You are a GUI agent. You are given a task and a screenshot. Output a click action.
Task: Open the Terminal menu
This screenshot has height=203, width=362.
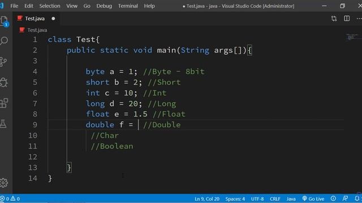click(x=128, y=6)
